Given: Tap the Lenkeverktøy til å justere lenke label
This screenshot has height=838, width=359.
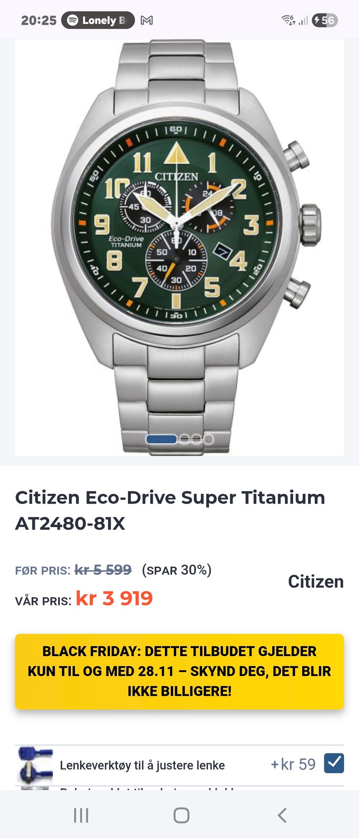Looking at the screenshot, I should (142, 765).
